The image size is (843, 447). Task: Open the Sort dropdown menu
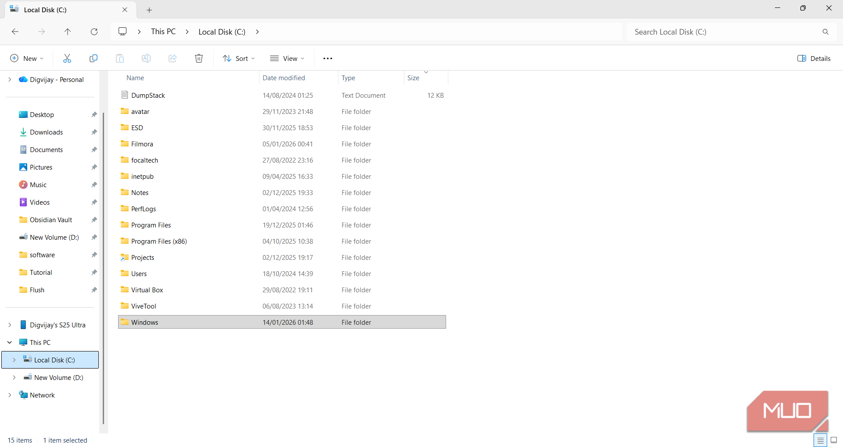[238, 58]
